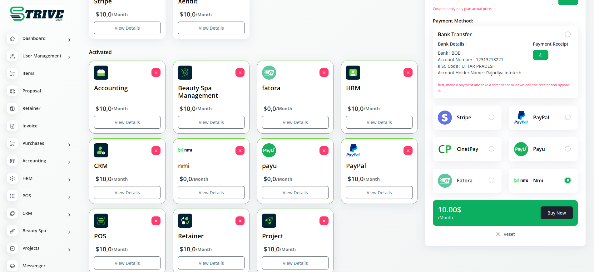Remove the PayPal add-on with red X
Image resolution: width=594 pixels, height=272 pixels.
408,151
